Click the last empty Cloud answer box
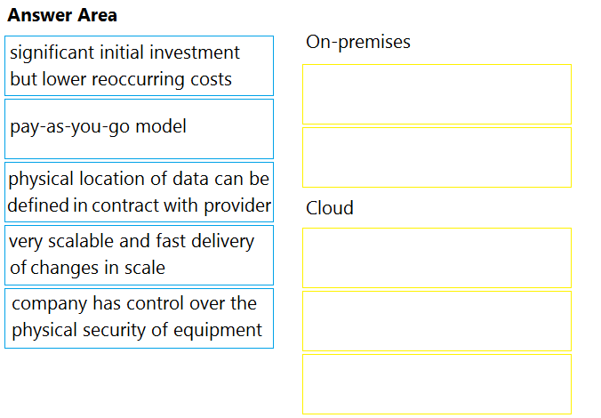601x418 pixels. pos(437,384)
